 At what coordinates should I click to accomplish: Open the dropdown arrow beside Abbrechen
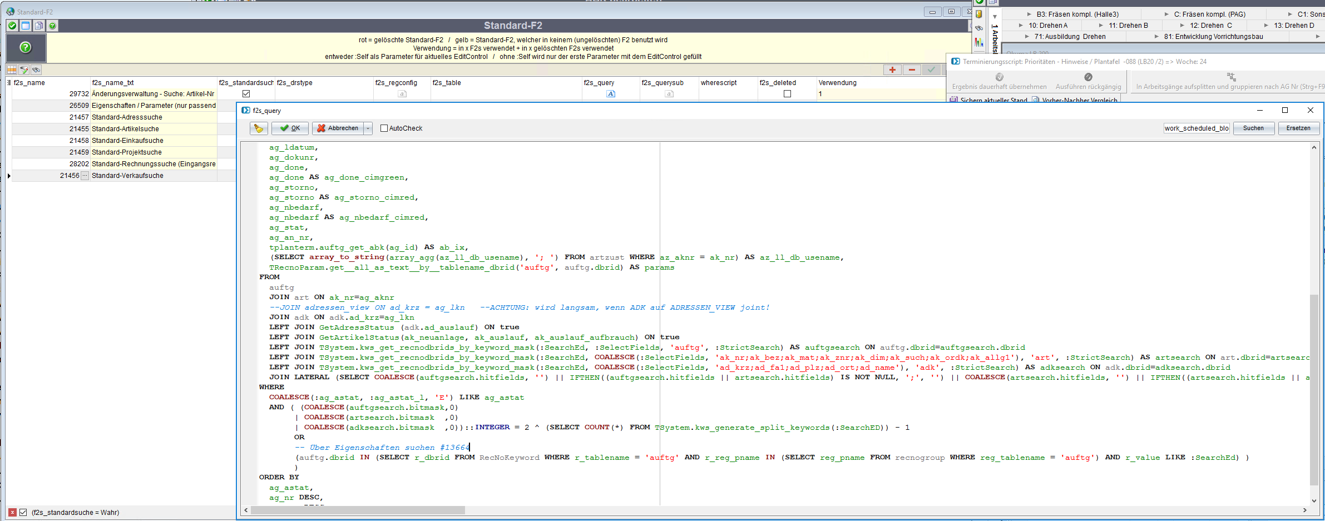click(x=368, y=128)
